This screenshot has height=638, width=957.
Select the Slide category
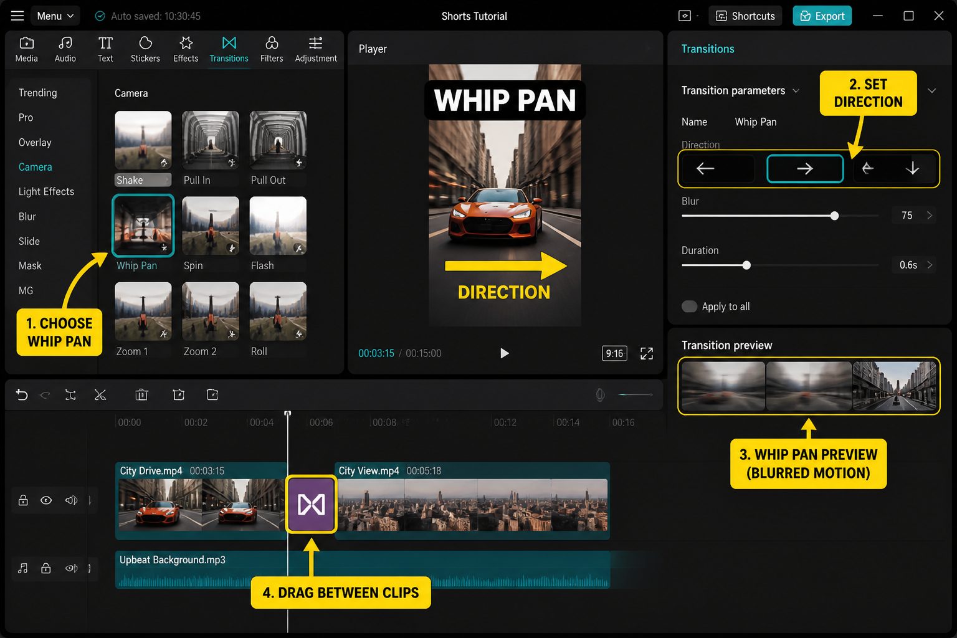[29, 241]
